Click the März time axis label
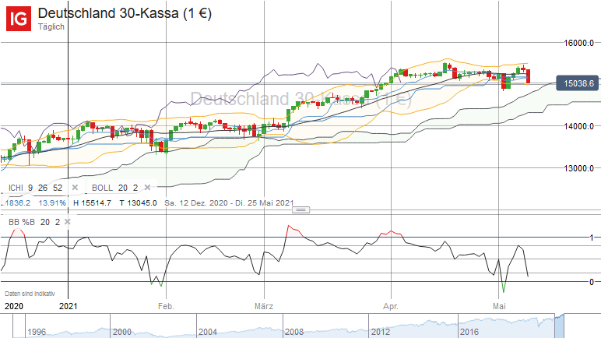 (x=264, y=306)
